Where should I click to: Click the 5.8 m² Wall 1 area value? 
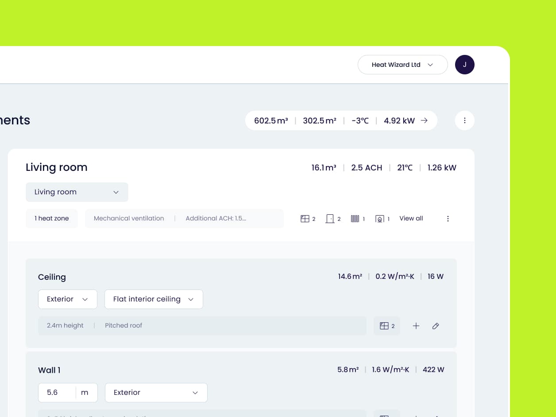[x=348, y=370]
